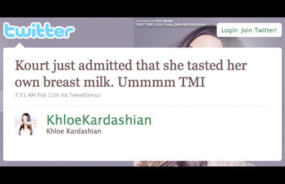Click the purple header area beside the logo
This screenshot has width=285, height=184.
pyautogui.click(x=103, y=32)
